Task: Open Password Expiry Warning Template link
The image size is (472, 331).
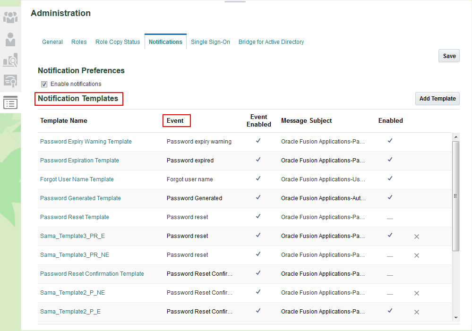Action: click(86, 142)
